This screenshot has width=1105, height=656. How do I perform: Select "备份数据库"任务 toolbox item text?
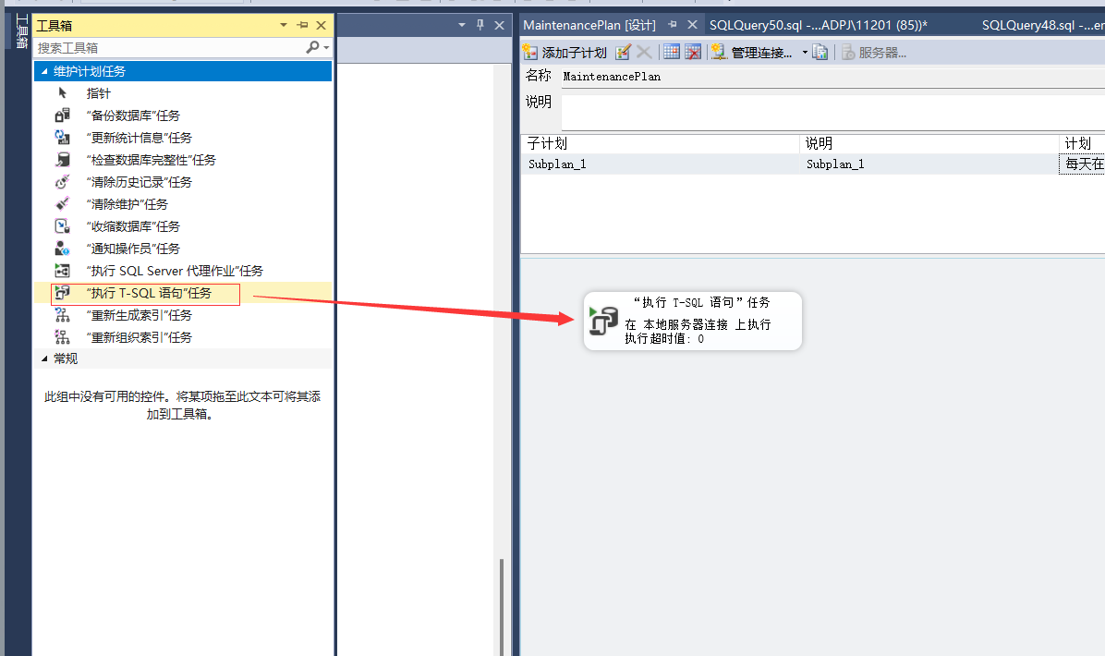click(133, 115)
